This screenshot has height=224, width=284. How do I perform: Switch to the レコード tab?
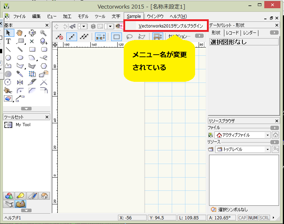(x=233, y=33)
